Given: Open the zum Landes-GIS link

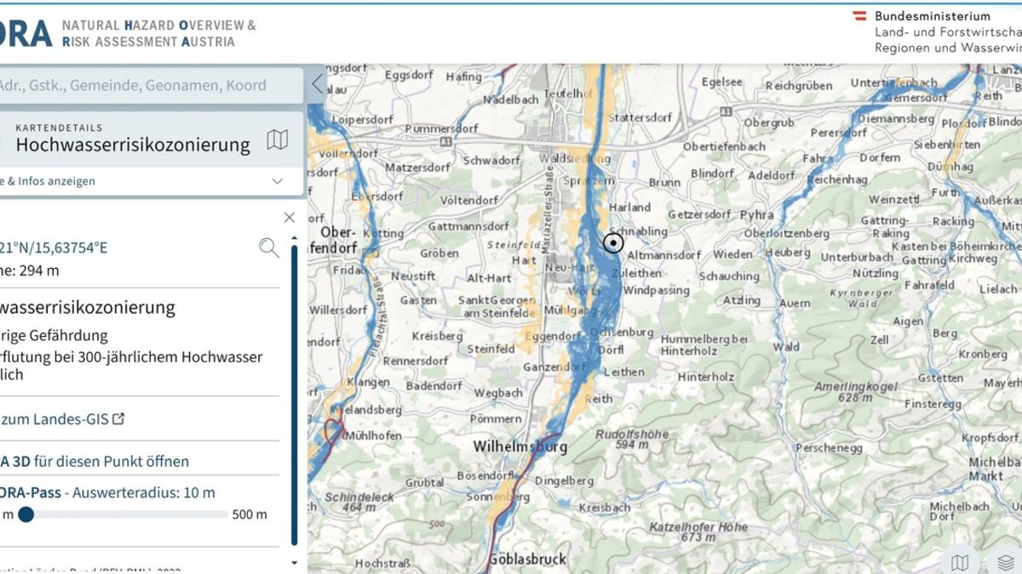Looking at the screenshot, I should click(x=51, y=418).
